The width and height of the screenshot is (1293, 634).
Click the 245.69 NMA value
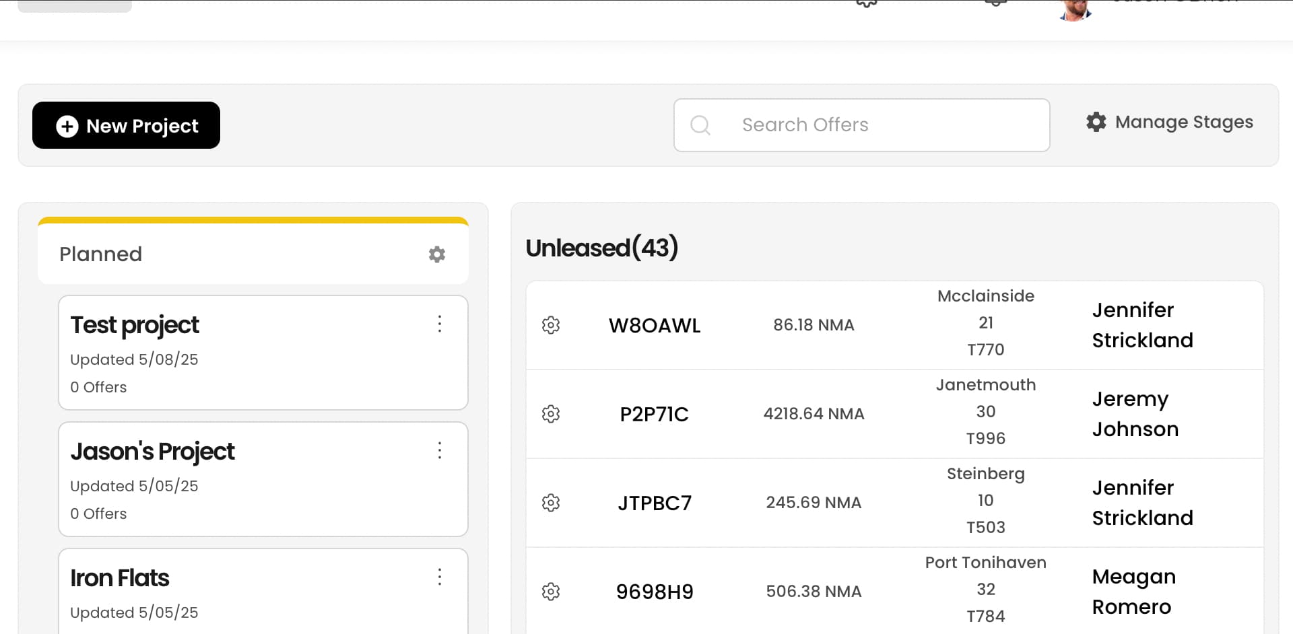point(814,503)
